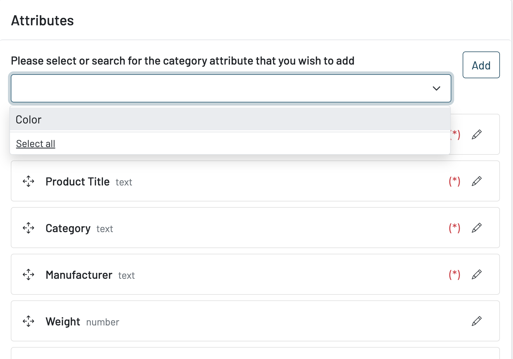The width and height of the screenshot is (513, 359).
Task: Click the required marker on Manufacturer
Action: tap(454, 275)
